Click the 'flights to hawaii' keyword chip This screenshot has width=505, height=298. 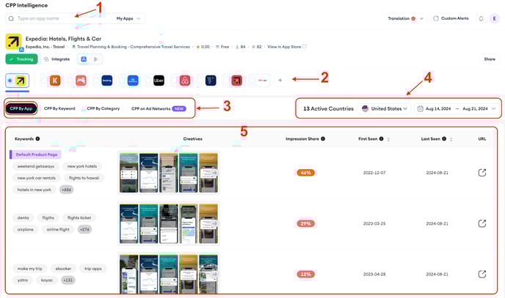84,178
